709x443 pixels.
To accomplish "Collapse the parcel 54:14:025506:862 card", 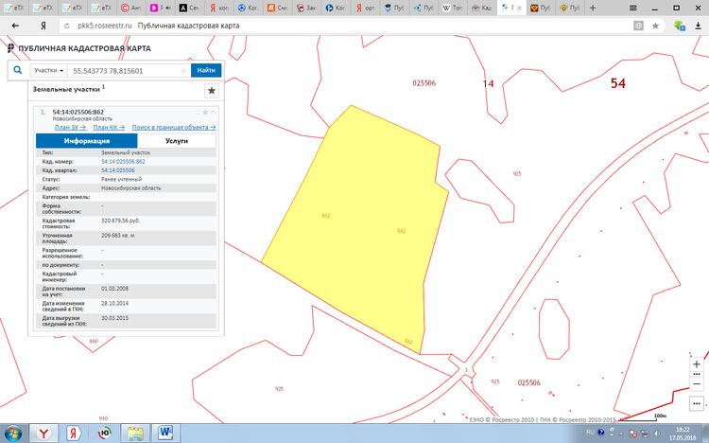I will click(213, 112).
